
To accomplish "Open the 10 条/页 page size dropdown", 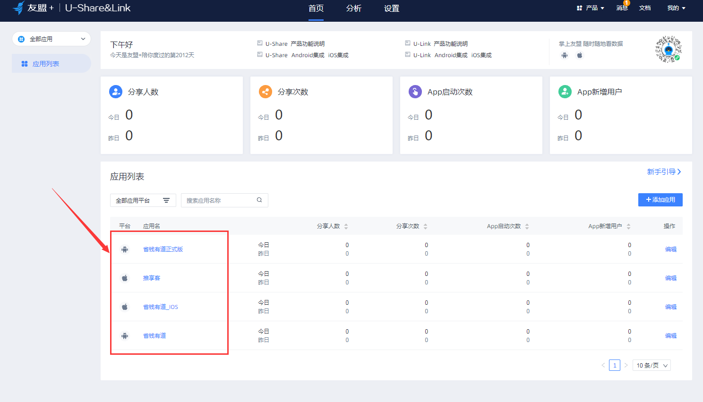I will pos(652,365).
